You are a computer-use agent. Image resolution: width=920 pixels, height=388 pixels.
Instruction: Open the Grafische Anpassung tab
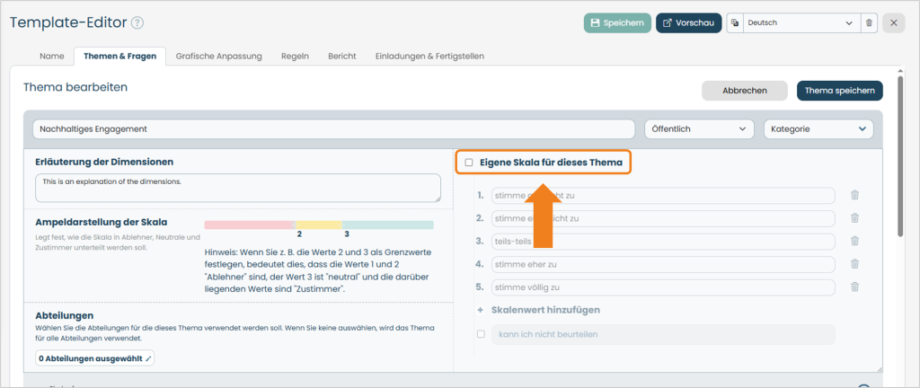219,57
